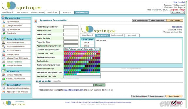This screenshot has width=188, height=109.
Task: Go to the Address Book tab
Action: tap(37, 12)
